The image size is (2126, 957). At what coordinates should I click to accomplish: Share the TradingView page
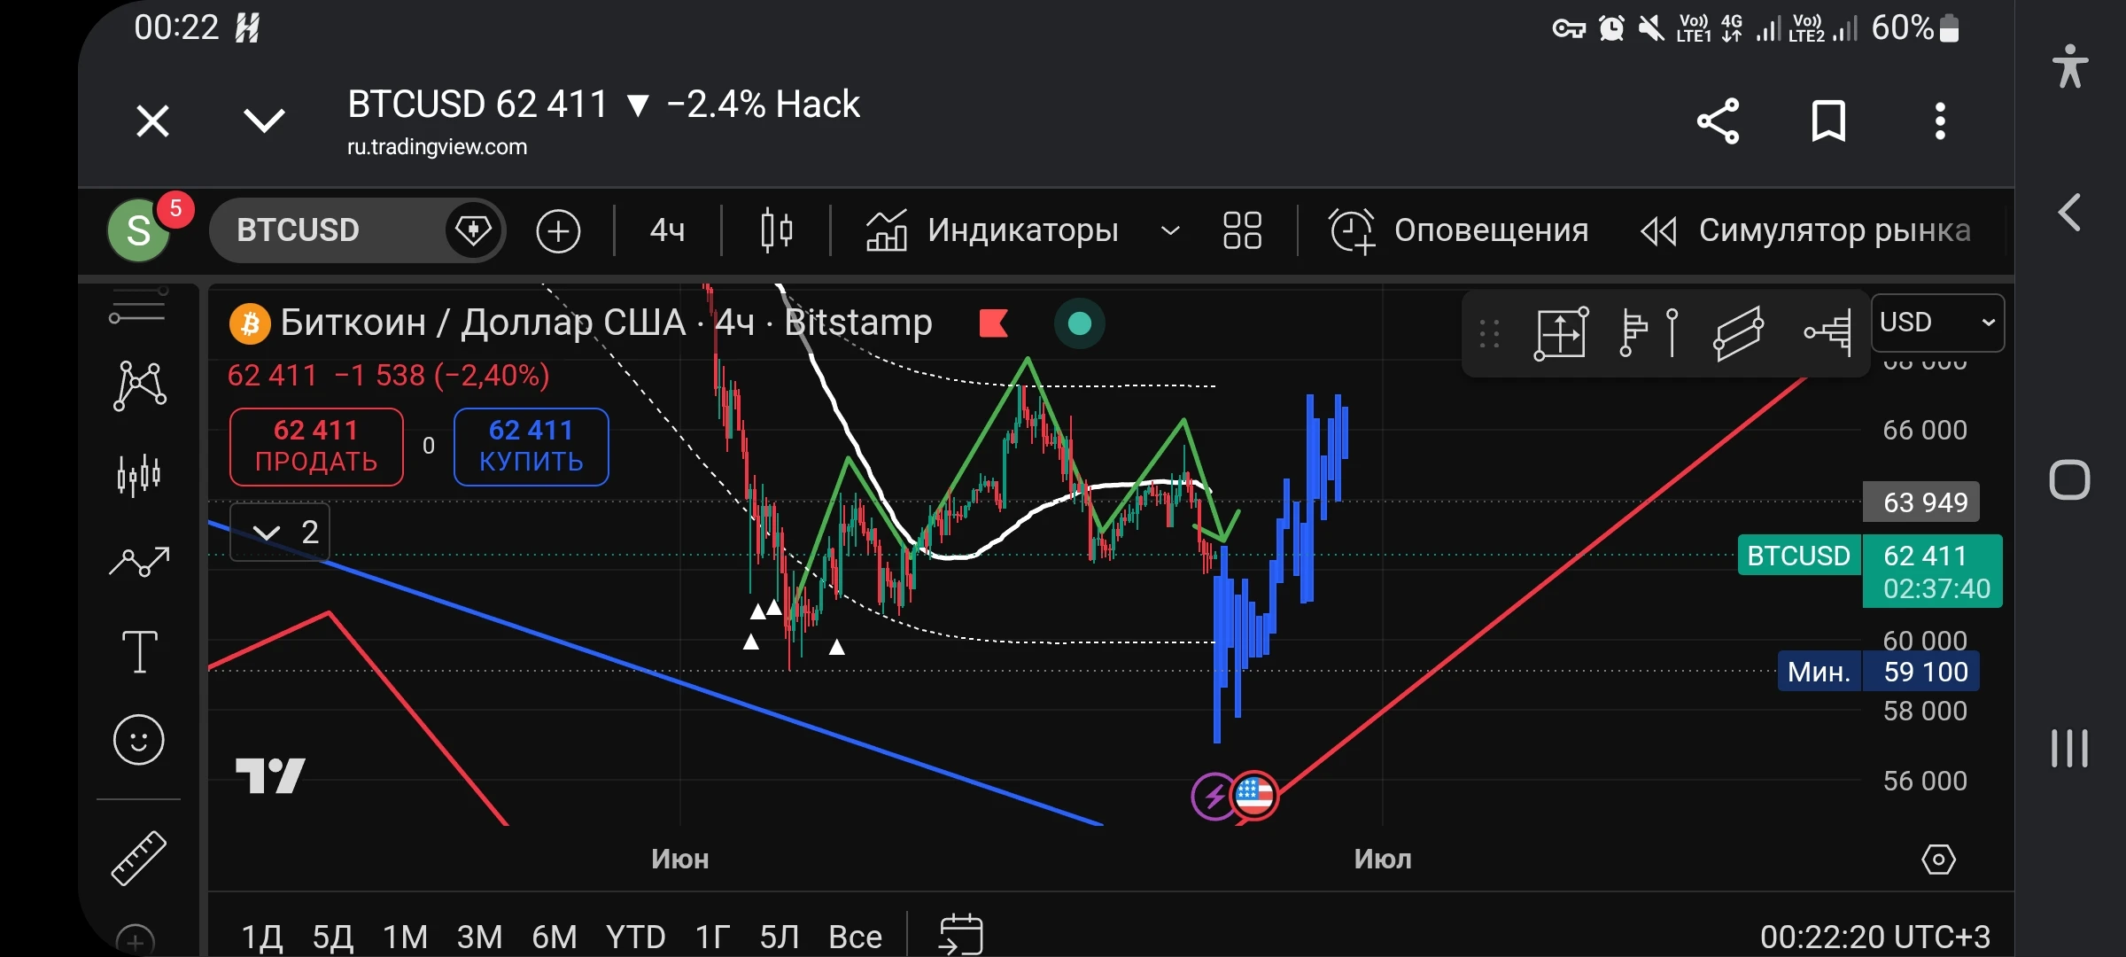pos(1718,121)
